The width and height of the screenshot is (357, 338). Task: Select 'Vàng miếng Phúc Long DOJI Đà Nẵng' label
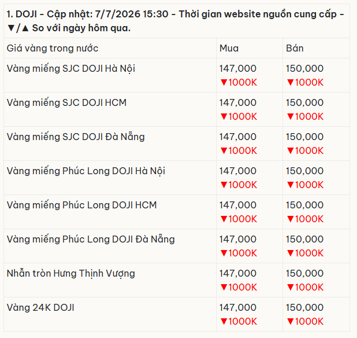91,239
